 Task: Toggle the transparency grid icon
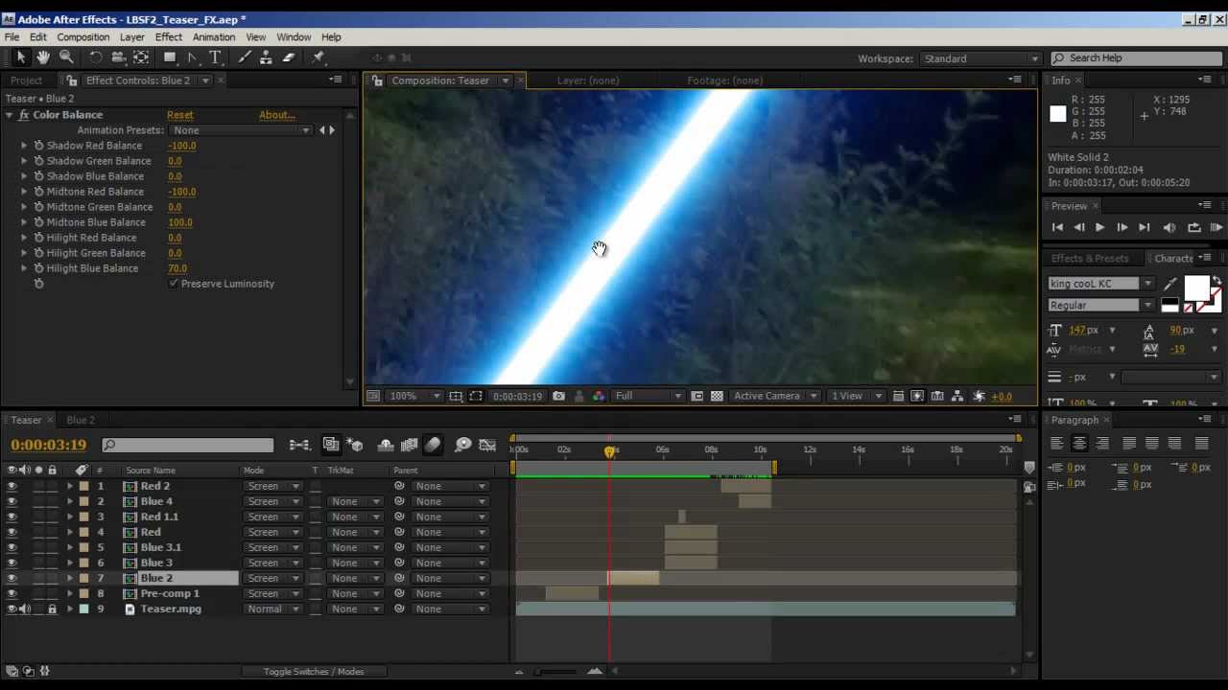(717, 396)
